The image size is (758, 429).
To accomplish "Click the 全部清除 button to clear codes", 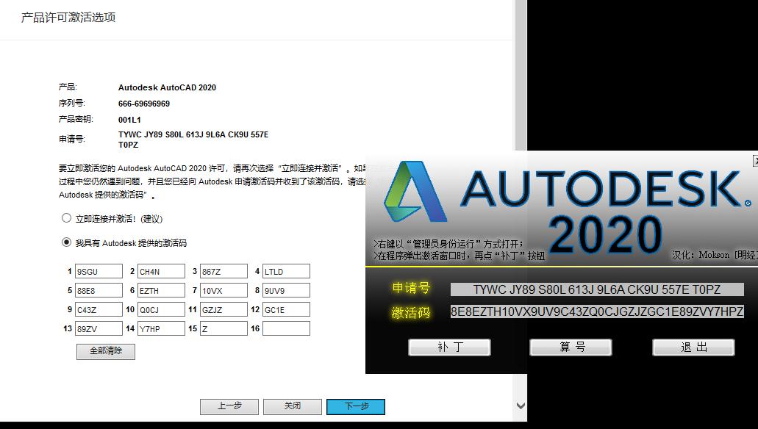I will coord(104,352).
